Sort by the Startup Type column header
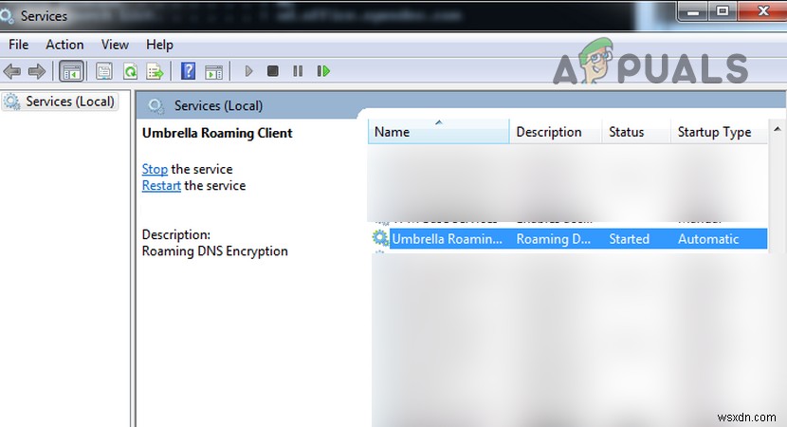Image resolution: width=787 pixels, height=427 pixels. pyautogui.click(x=719, y=132)
